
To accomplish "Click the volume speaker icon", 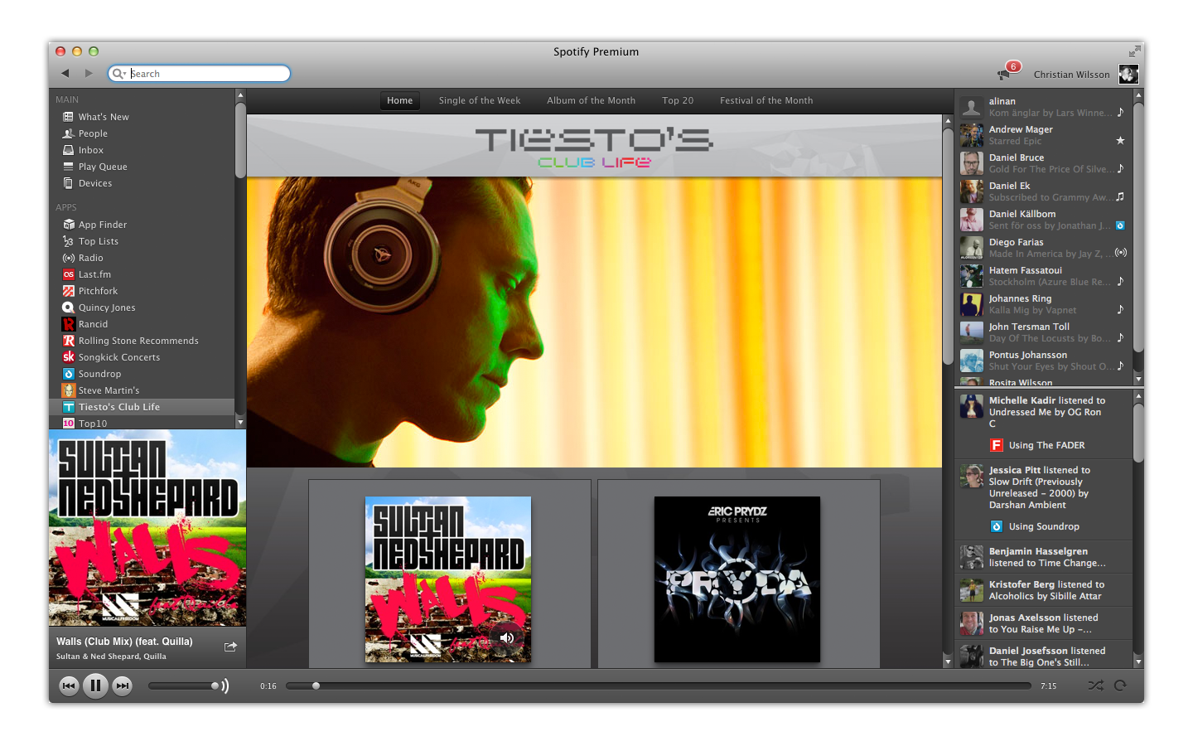I will point(225,685).
